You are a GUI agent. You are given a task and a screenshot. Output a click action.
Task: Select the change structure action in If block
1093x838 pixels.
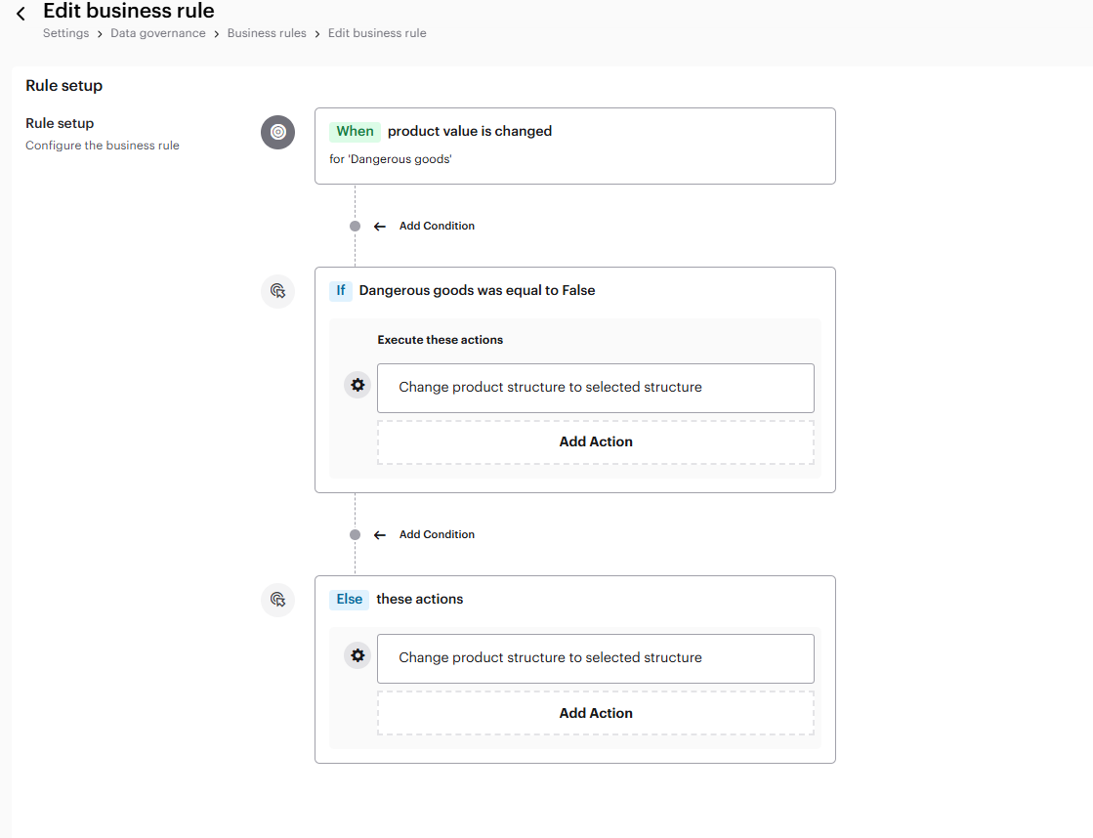tap(595, 388)
